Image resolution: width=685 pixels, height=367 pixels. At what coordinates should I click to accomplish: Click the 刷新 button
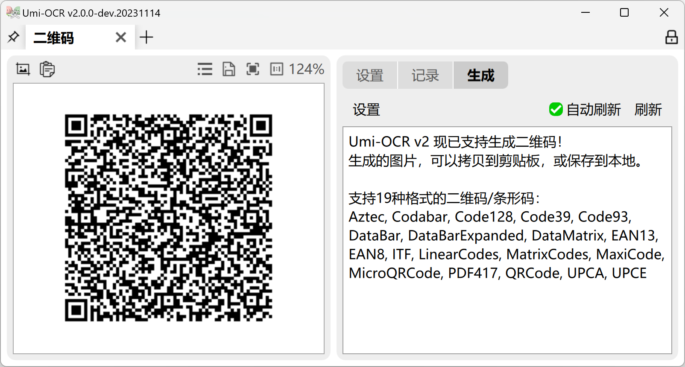pyautogui.click(x=648, y=110)
